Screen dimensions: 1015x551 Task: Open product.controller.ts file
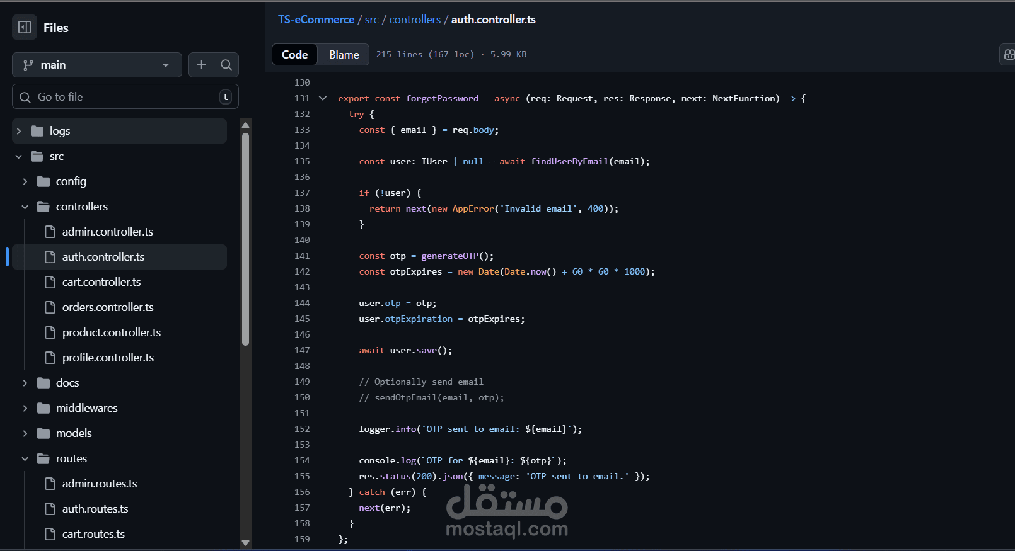[112, 332]
